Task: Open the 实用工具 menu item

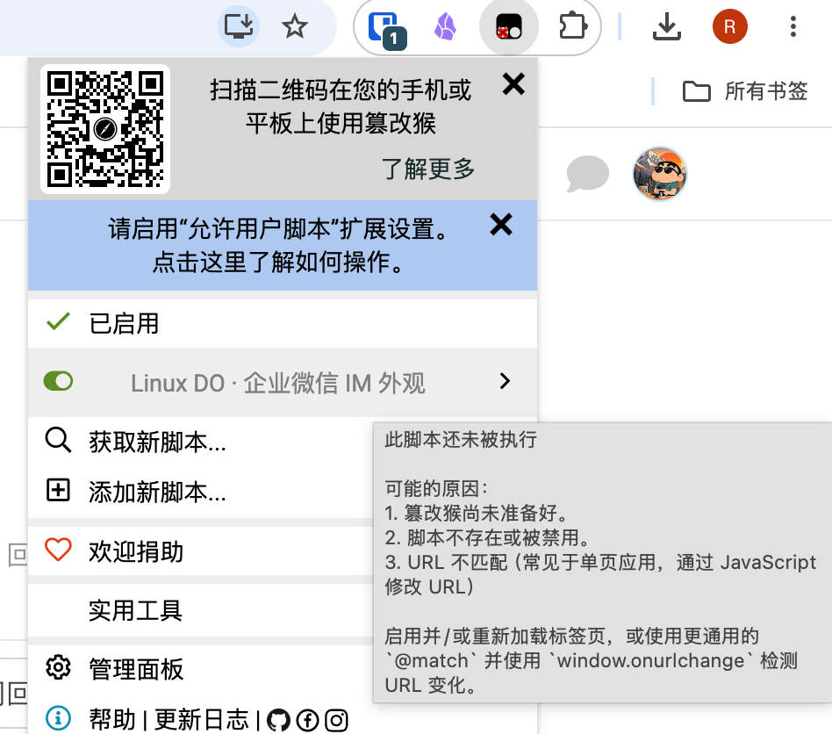Action: 136,610
